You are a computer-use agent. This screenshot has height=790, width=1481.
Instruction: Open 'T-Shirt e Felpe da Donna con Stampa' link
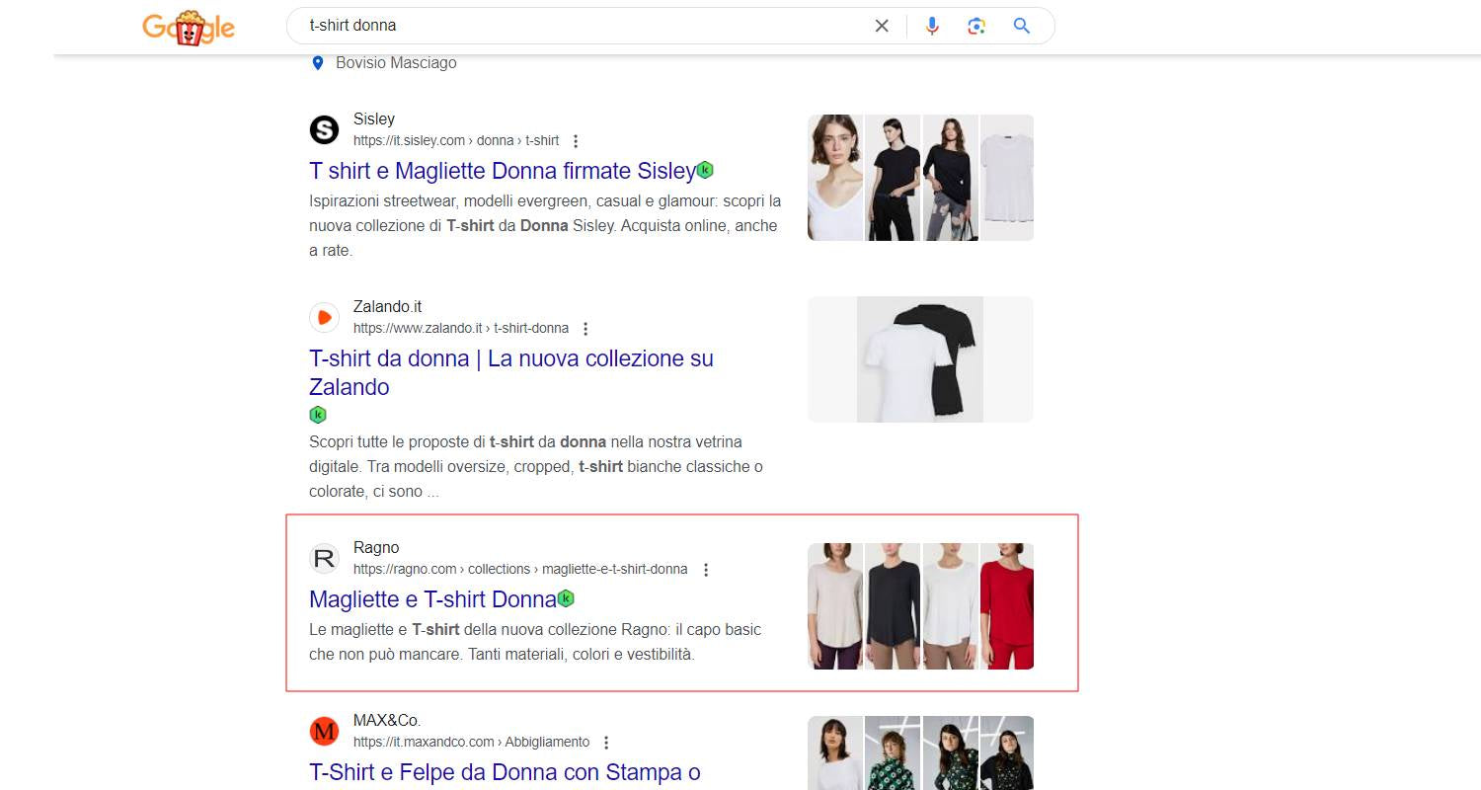click(x=505, y=772)
